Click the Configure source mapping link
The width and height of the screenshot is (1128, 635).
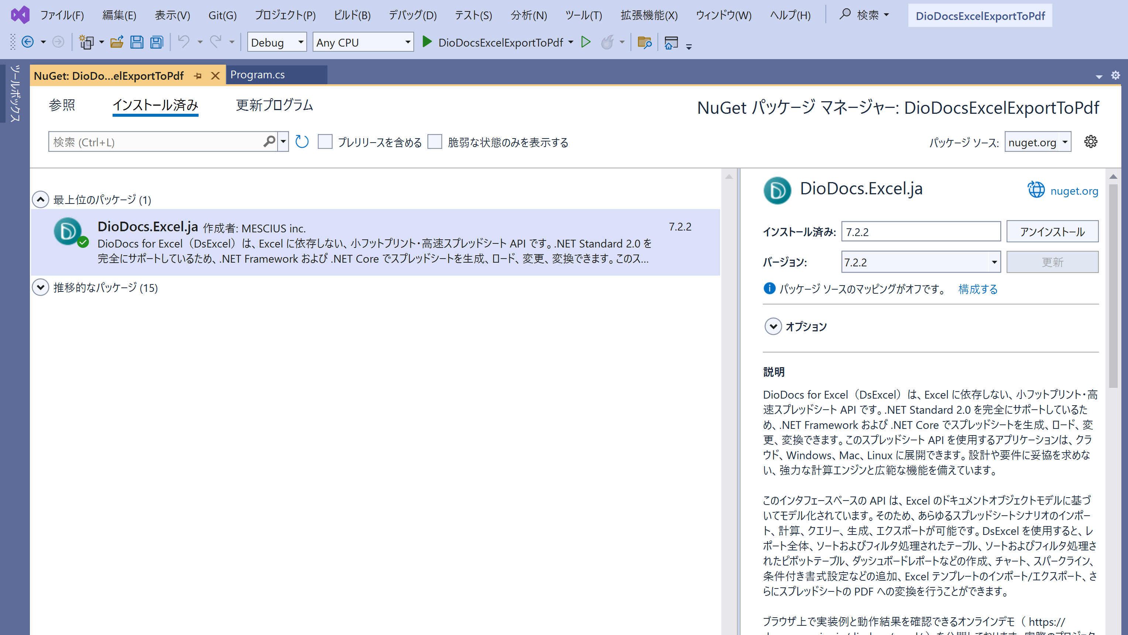978,289
